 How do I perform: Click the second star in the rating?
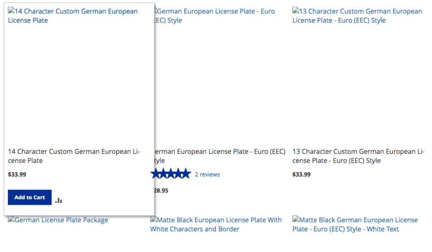click(165, 174)
